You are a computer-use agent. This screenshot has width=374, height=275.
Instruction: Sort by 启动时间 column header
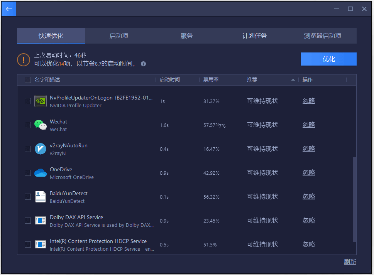[169, 79]
